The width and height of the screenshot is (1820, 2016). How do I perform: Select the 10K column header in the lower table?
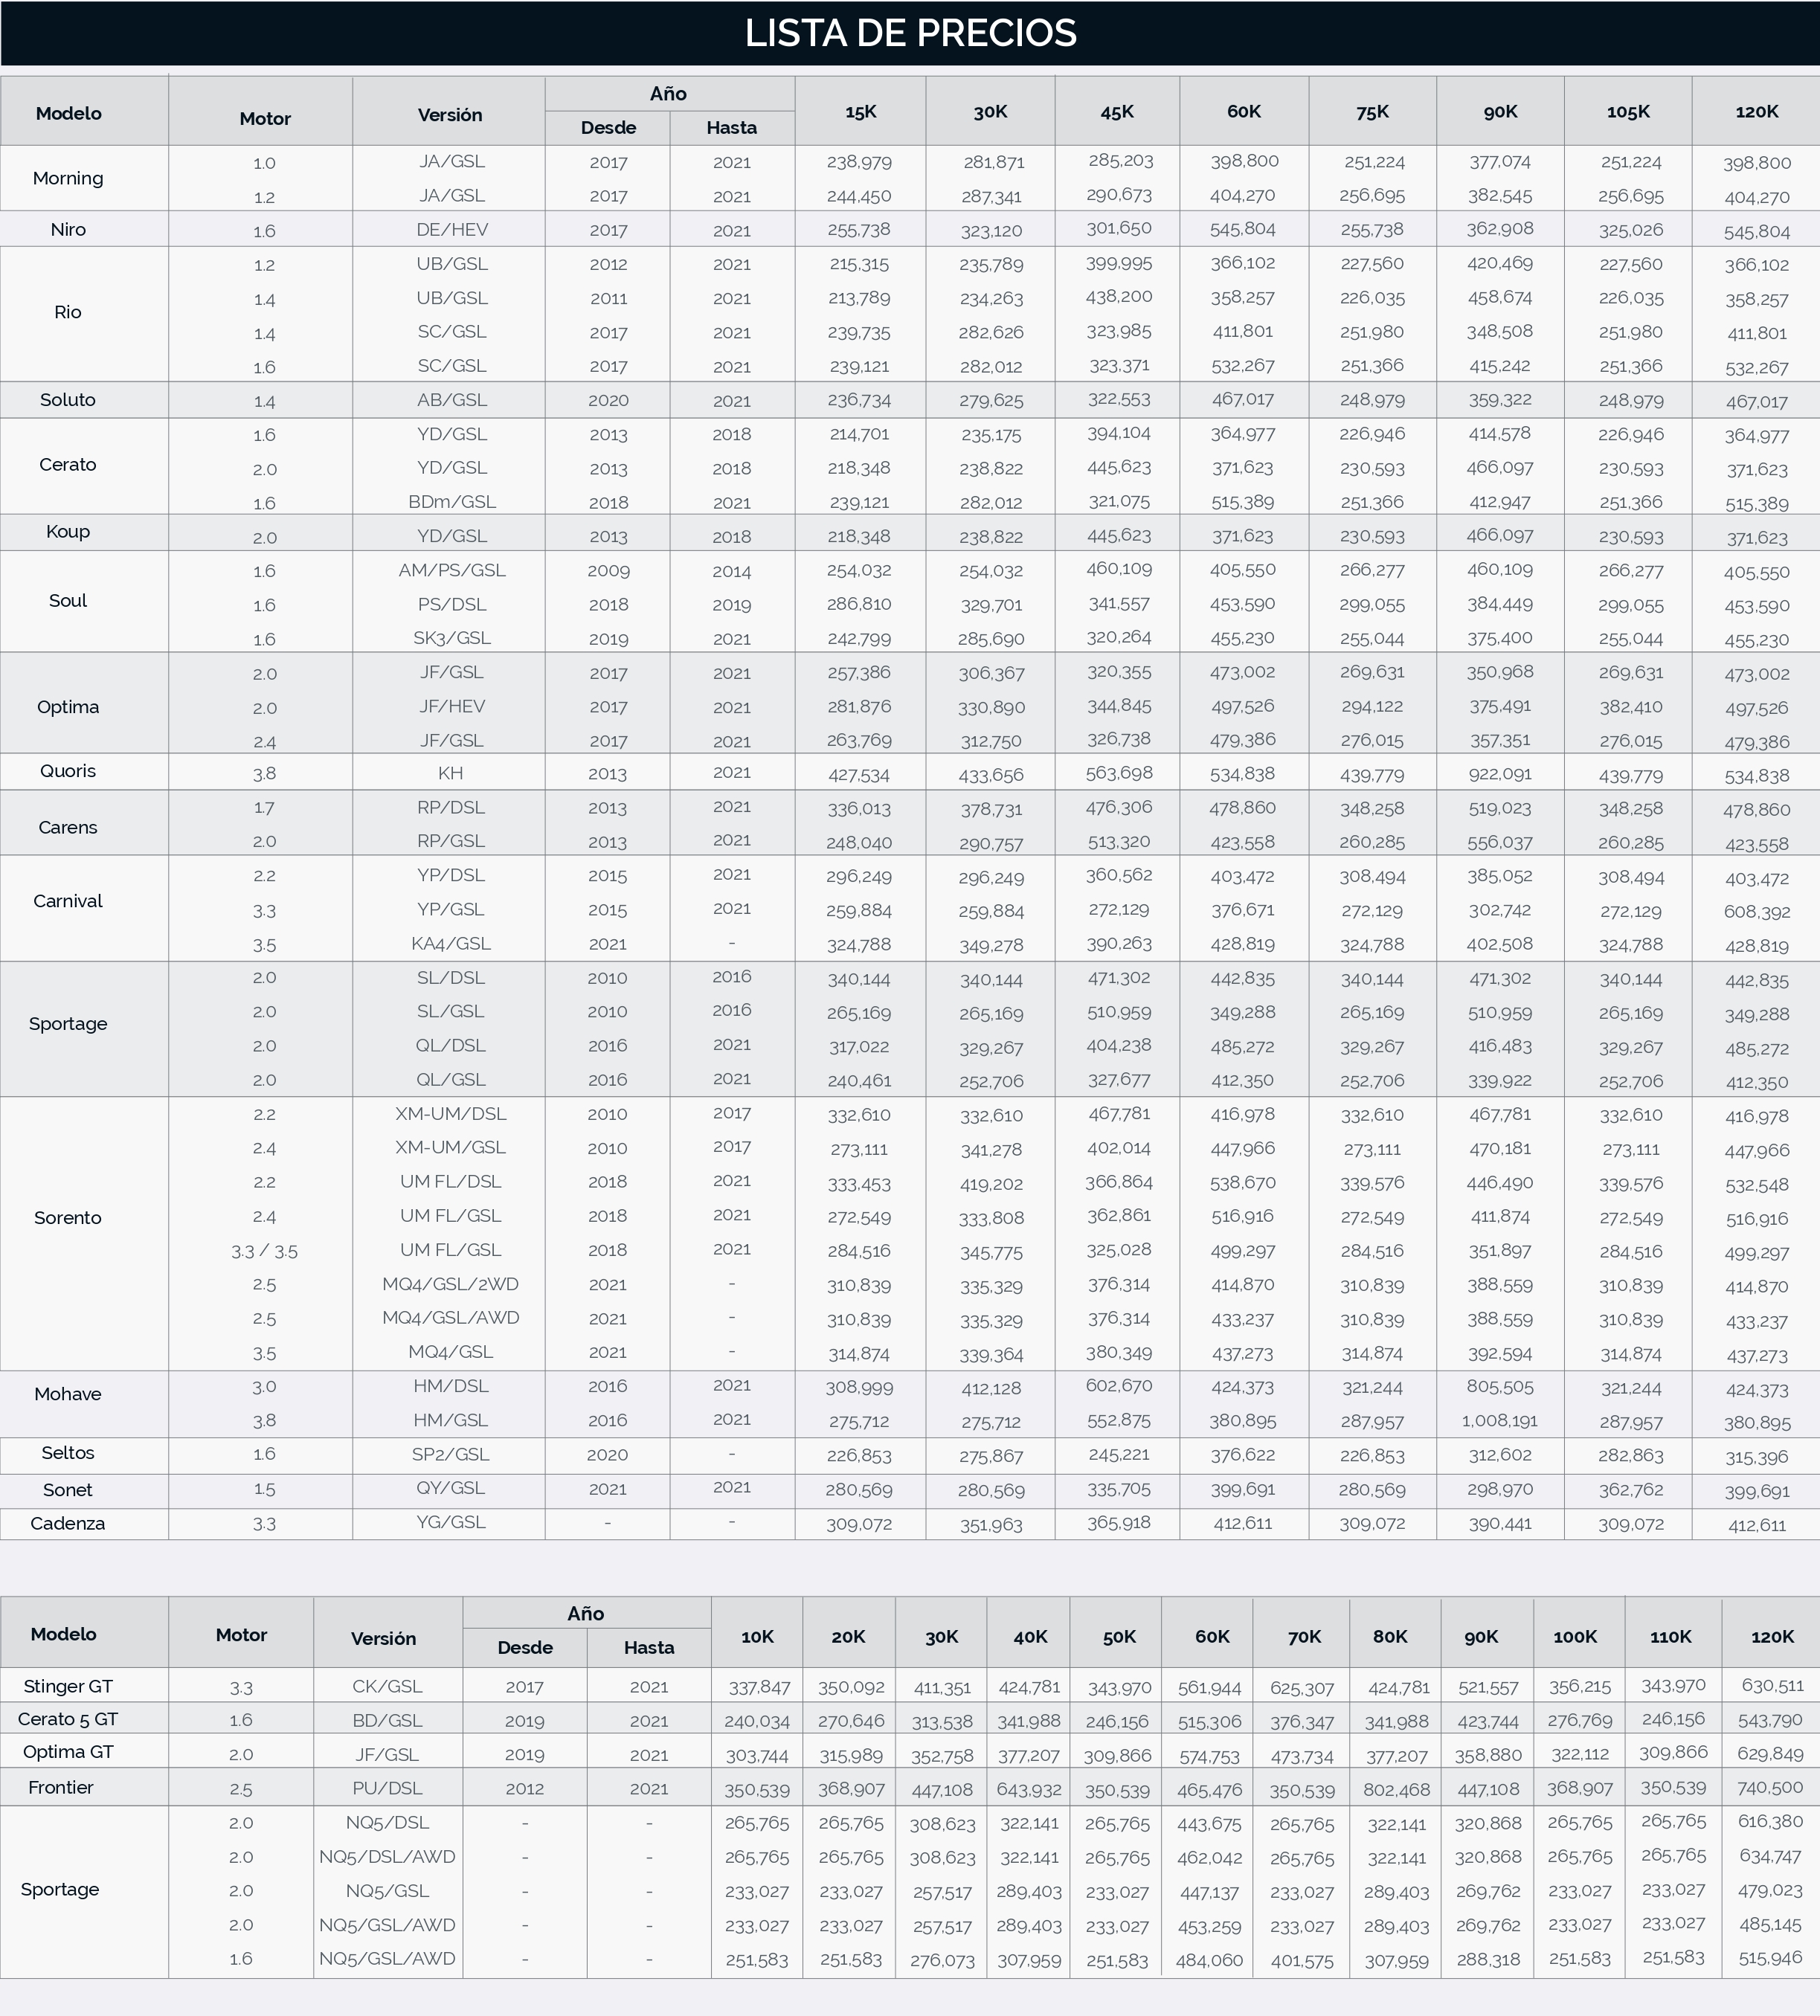(757, 1637)
